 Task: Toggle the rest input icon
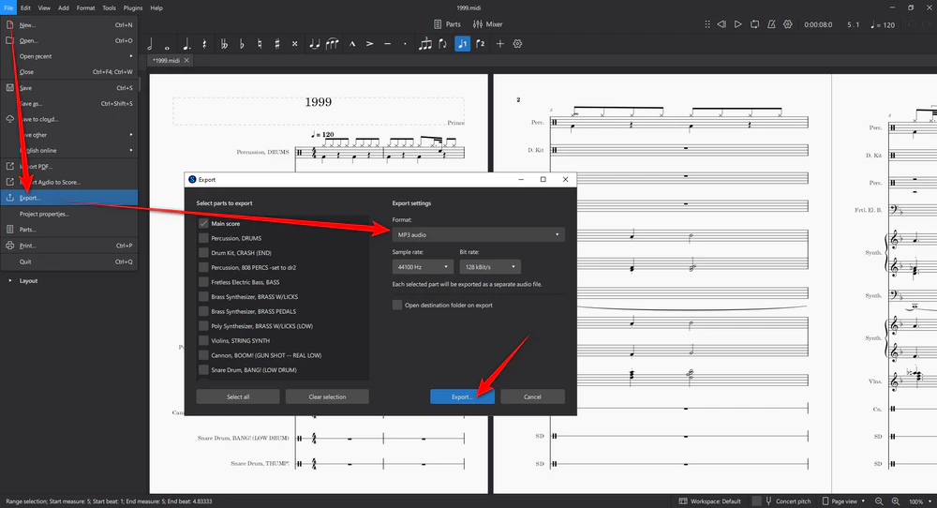pyautogui.click(x=203, y=44)
